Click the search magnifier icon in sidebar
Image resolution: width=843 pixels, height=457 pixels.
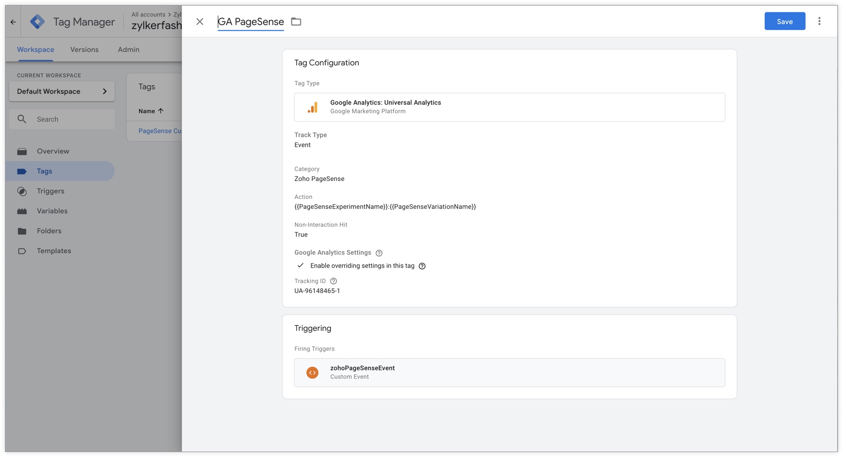(22, 119)
